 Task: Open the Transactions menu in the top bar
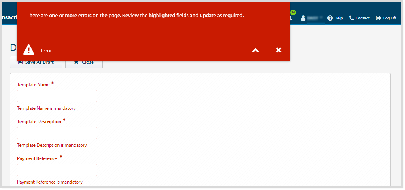point(8,18)
